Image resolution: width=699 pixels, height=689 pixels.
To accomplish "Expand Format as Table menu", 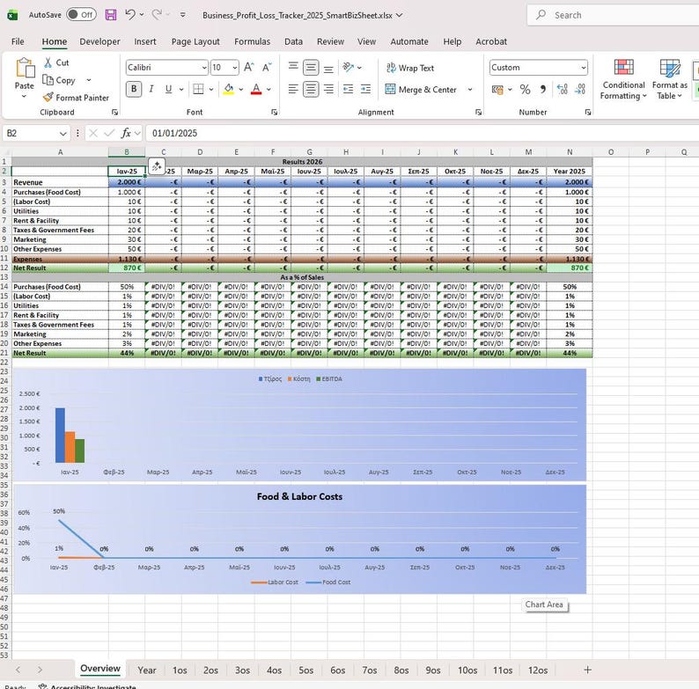I will (670, 79).
